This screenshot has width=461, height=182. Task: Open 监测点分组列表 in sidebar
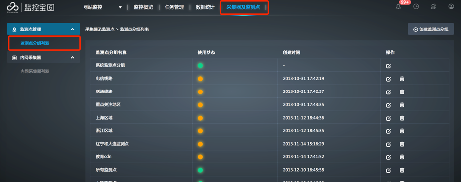[35, 43]
